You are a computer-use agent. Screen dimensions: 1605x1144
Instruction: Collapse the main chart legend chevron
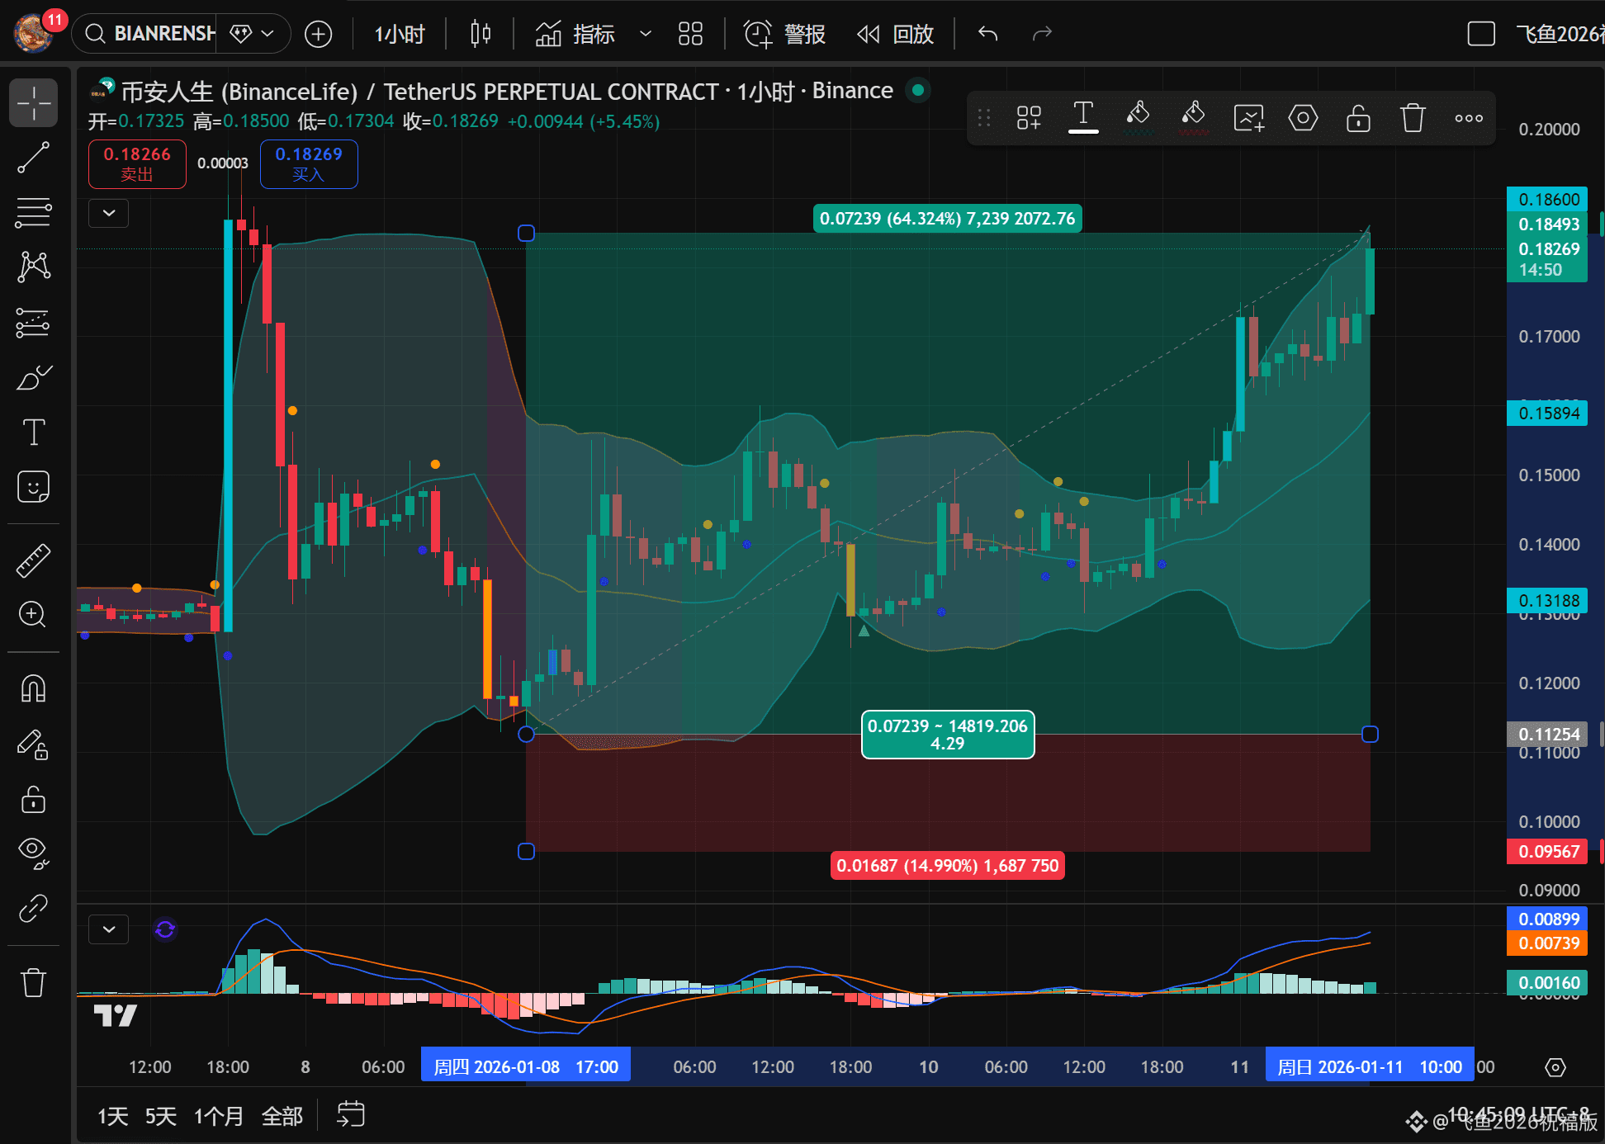tap(109, 213)
